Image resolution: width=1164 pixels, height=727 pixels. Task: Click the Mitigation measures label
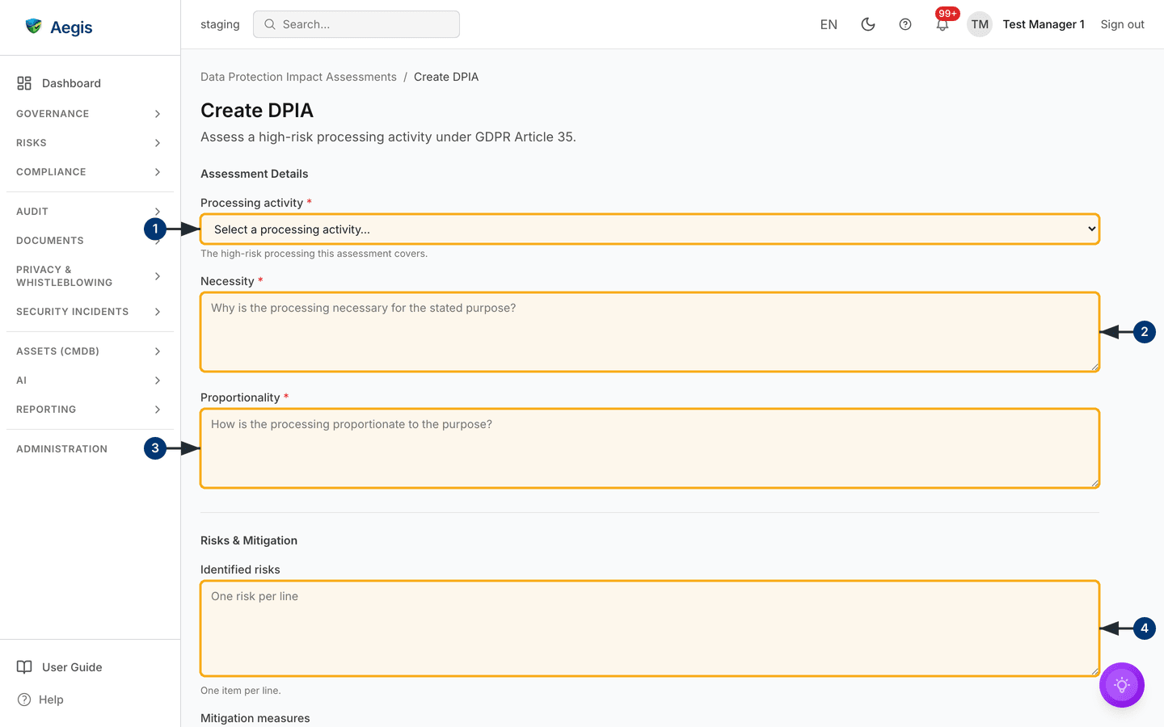[255, 718]
